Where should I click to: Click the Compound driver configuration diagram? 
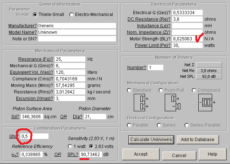[207, 103]
